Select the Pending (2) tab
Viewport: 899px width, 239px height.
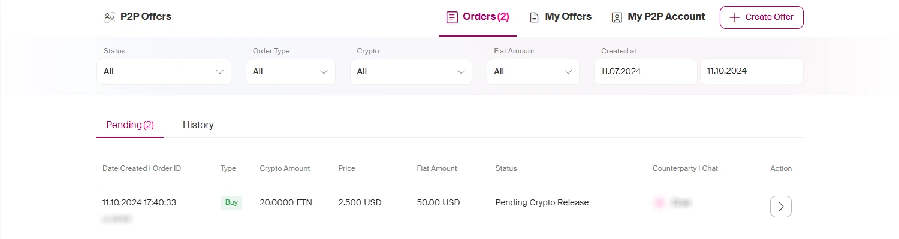coord(130,125)
